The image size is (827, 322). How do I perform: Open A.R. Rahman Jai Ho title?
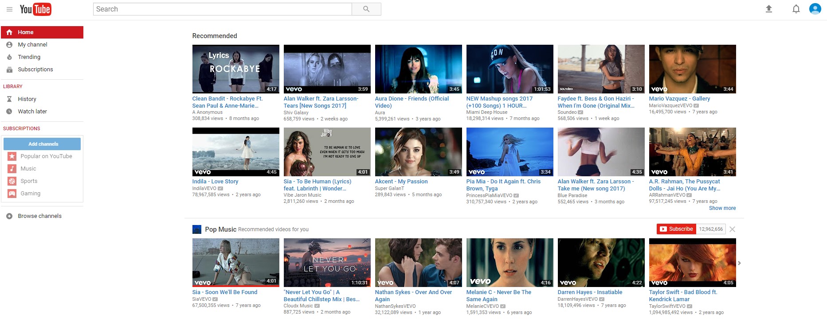coord(685,185)
